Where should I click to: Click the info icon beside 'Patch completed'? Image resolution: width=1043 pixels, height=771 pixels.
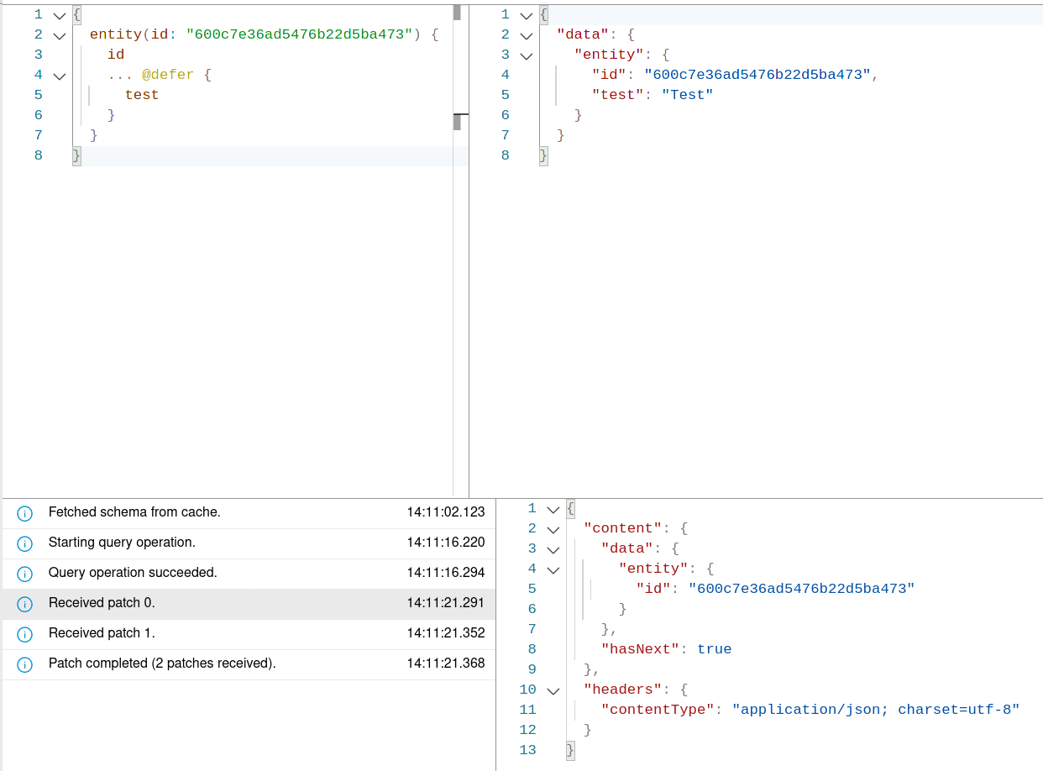click(x=24, y=663)
